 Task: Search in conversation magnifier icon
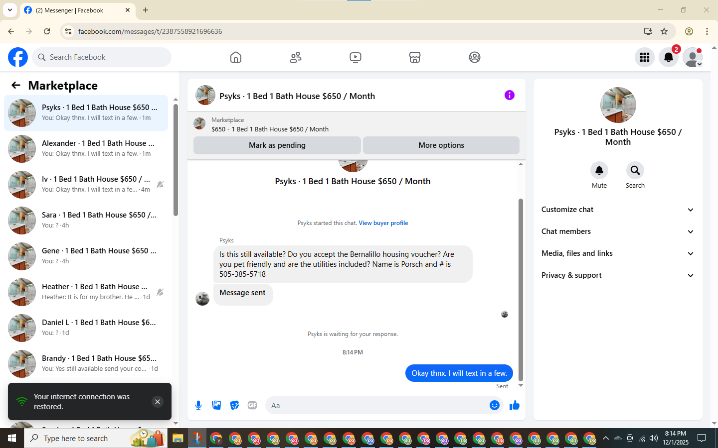pos(635,170)
